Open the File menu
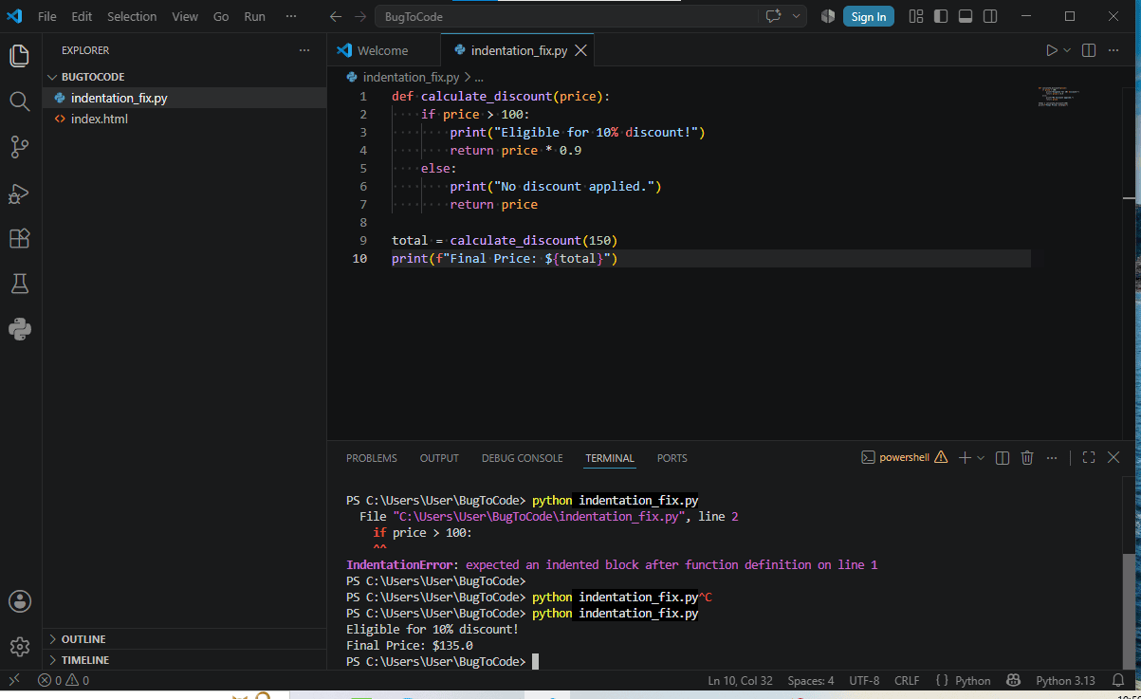The width and height of the screenshot is (1141, 699). [46, 16]
